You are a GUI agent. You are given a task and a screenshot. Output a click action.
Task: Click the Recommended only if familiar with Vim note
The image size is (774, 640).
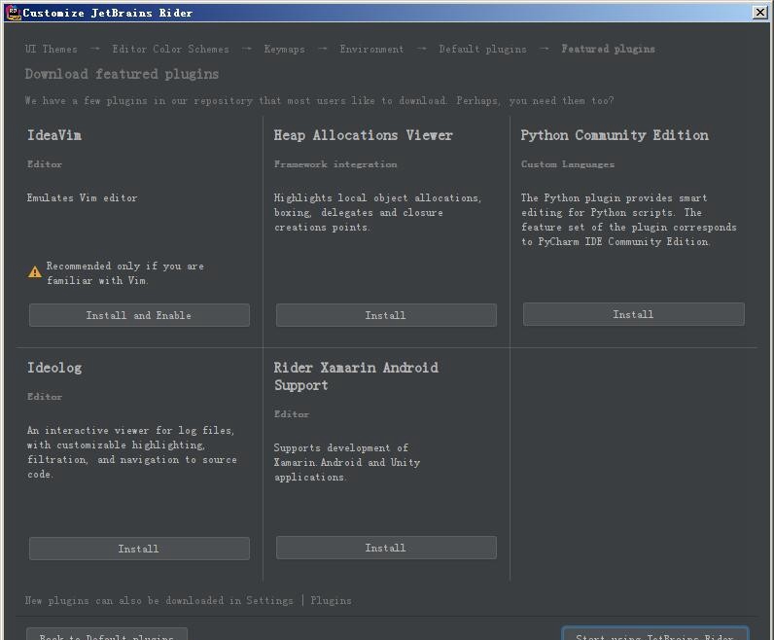click(124, 273)
